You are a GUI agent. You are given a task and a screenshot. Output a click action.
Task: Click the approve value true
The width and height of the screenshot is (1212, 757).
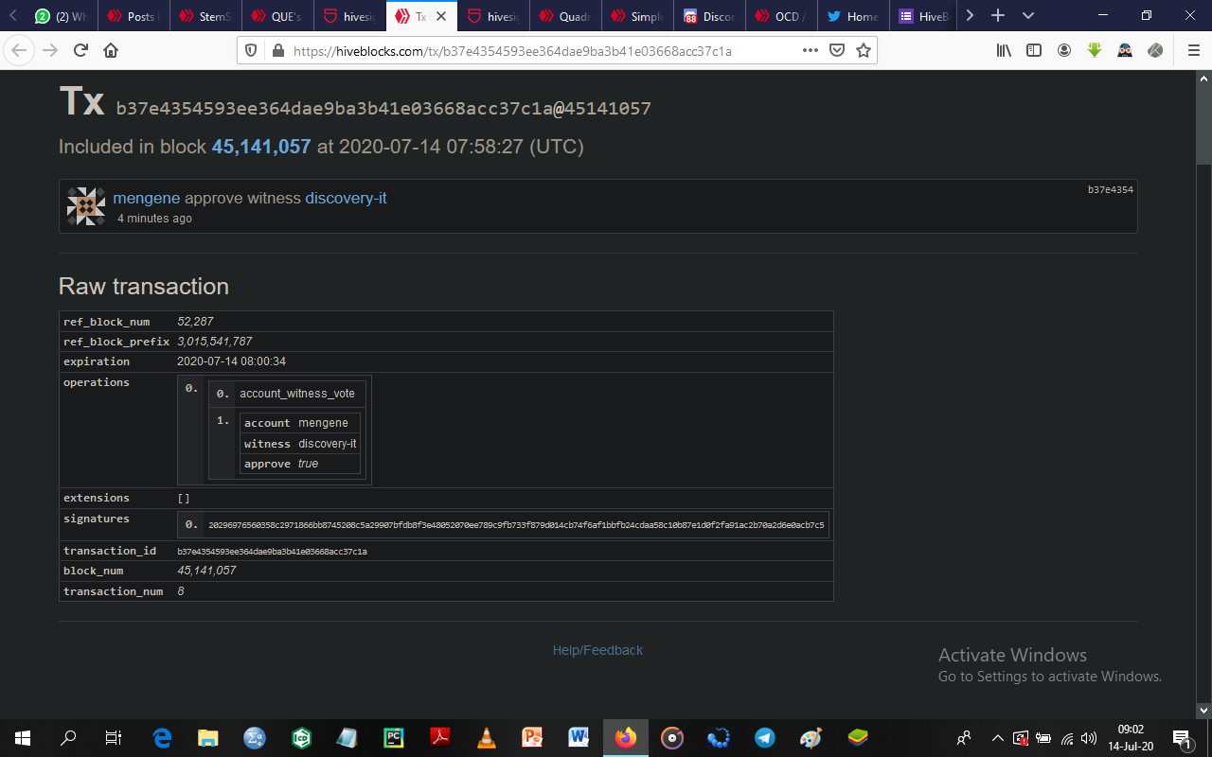point(309,464)
